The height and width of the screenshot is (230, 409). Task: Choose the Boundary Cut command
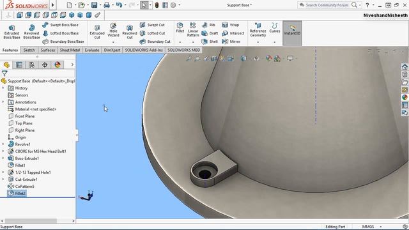pos(155,42)
